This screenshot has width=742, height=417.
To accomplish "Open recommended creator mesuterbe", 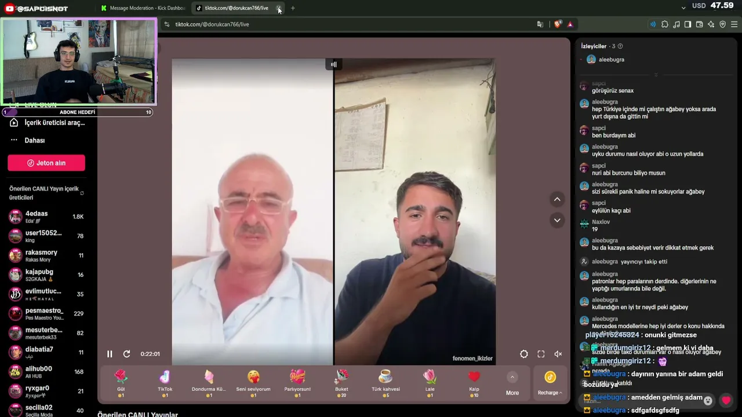I will click(x=46, y=333).
